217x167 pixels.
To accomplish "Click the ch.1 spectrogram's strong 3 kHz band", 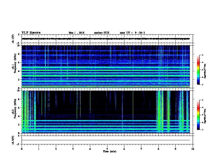I will click(x=105, y=76).
